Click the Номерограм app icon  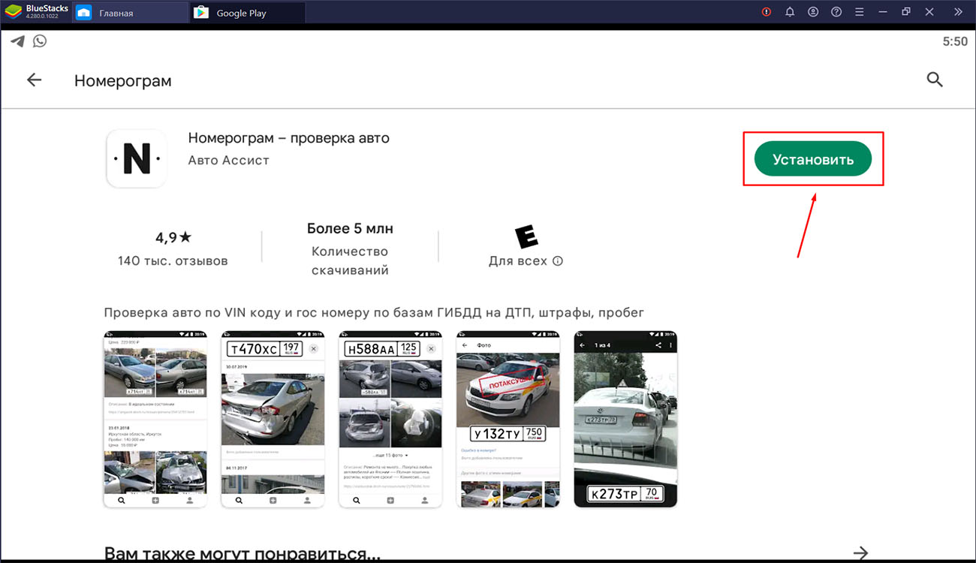pos(137,158)
